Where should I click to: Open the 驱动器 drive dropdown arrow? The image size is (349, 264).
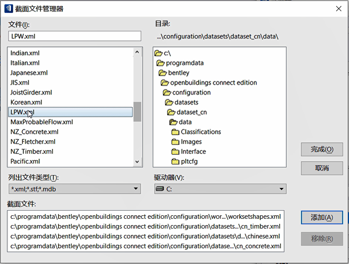(x=281, y=189)
